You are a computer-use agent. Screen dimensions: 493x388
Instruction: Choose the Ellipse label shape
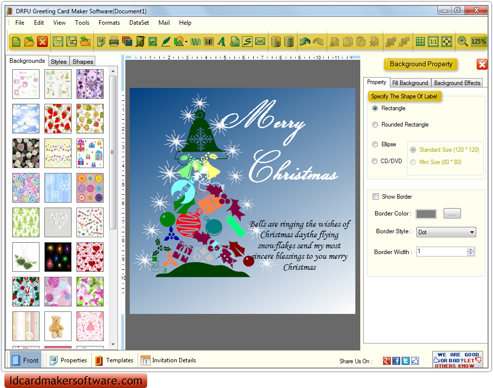376,144
